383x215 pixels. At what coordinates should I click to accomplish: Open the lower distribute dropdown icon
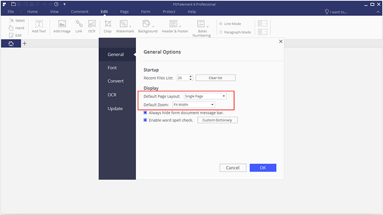[x=262, y=32]
